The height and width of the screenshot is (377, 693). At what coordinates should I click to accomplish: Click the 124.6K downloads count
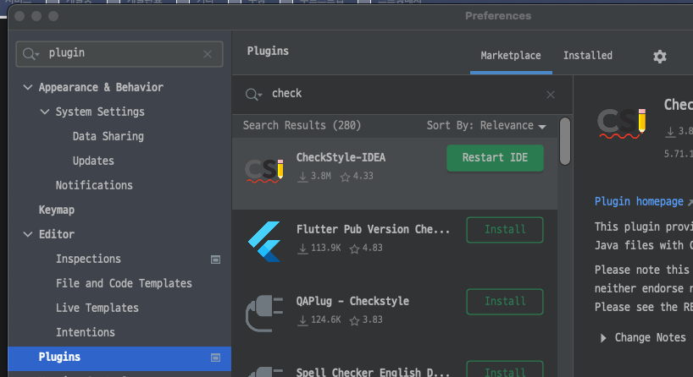(320, 320)
